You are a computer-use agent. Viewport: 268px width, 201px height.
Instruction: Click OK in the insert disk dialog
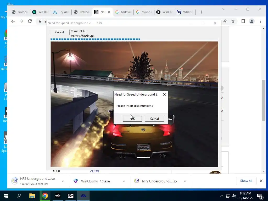[x=132, y=119]
